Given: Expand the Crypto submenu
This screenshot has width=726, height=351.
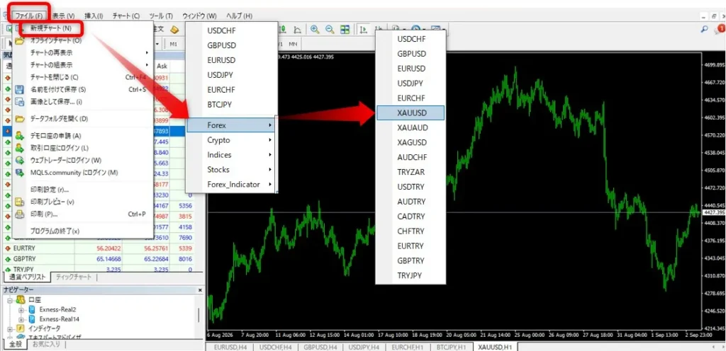Looking at the screenshot, I should 232,140.
